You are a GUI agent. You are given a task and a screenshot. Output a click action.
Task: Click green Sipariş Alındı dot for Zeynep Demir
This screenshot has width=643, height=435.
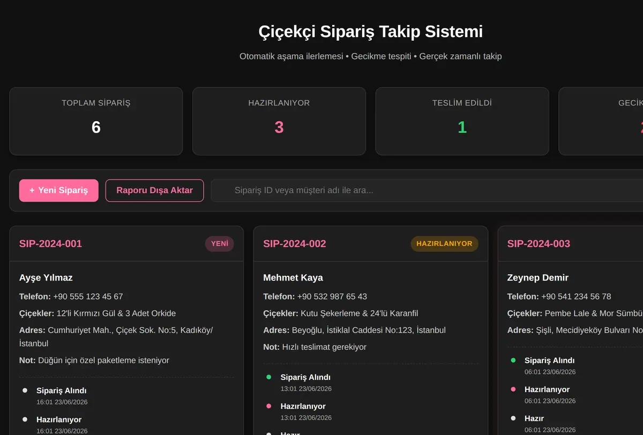pyautogui.click(x=513, y=360)
